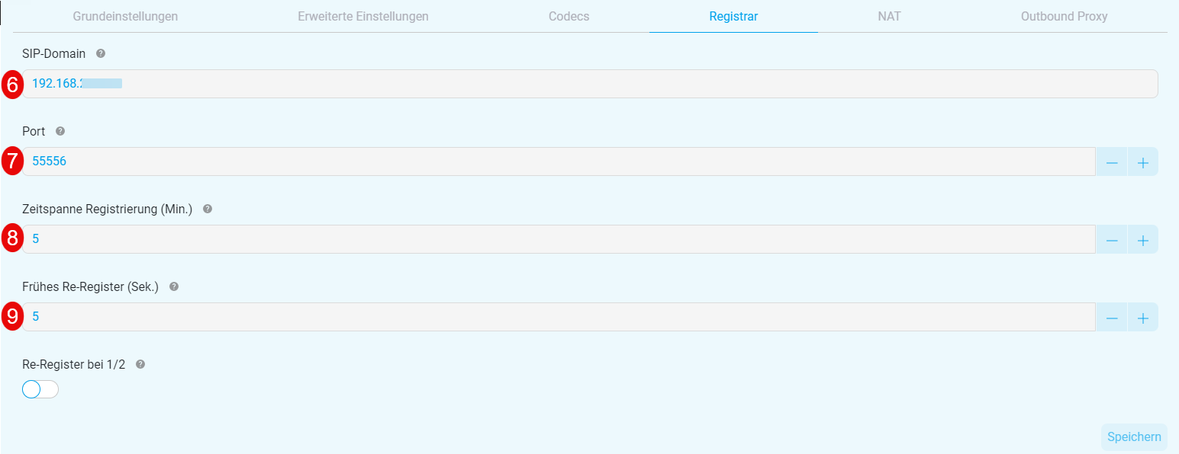Decrease the Port value with minus
1179x454 pixels.
click(1112, 161)
